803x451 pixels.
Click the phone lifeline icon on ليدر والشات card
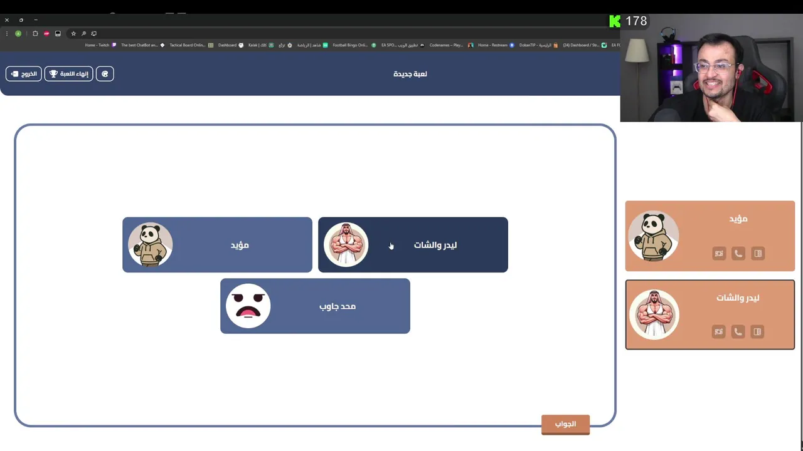click(x=738, y=332)
